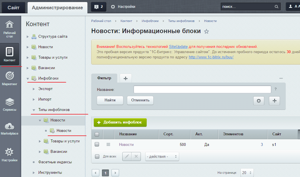Expand Вакансии under Типы инфоблоков

[x=40, y=152]
